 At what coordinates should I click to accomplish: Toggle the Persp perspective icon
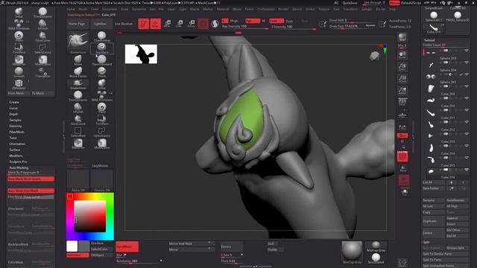(x=402, y=102)
